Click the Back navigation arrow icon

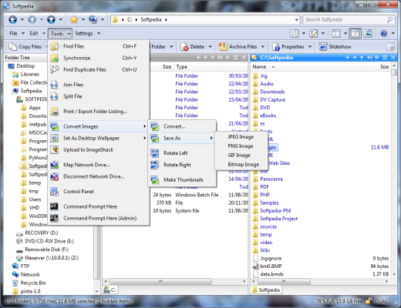(12, 19)
